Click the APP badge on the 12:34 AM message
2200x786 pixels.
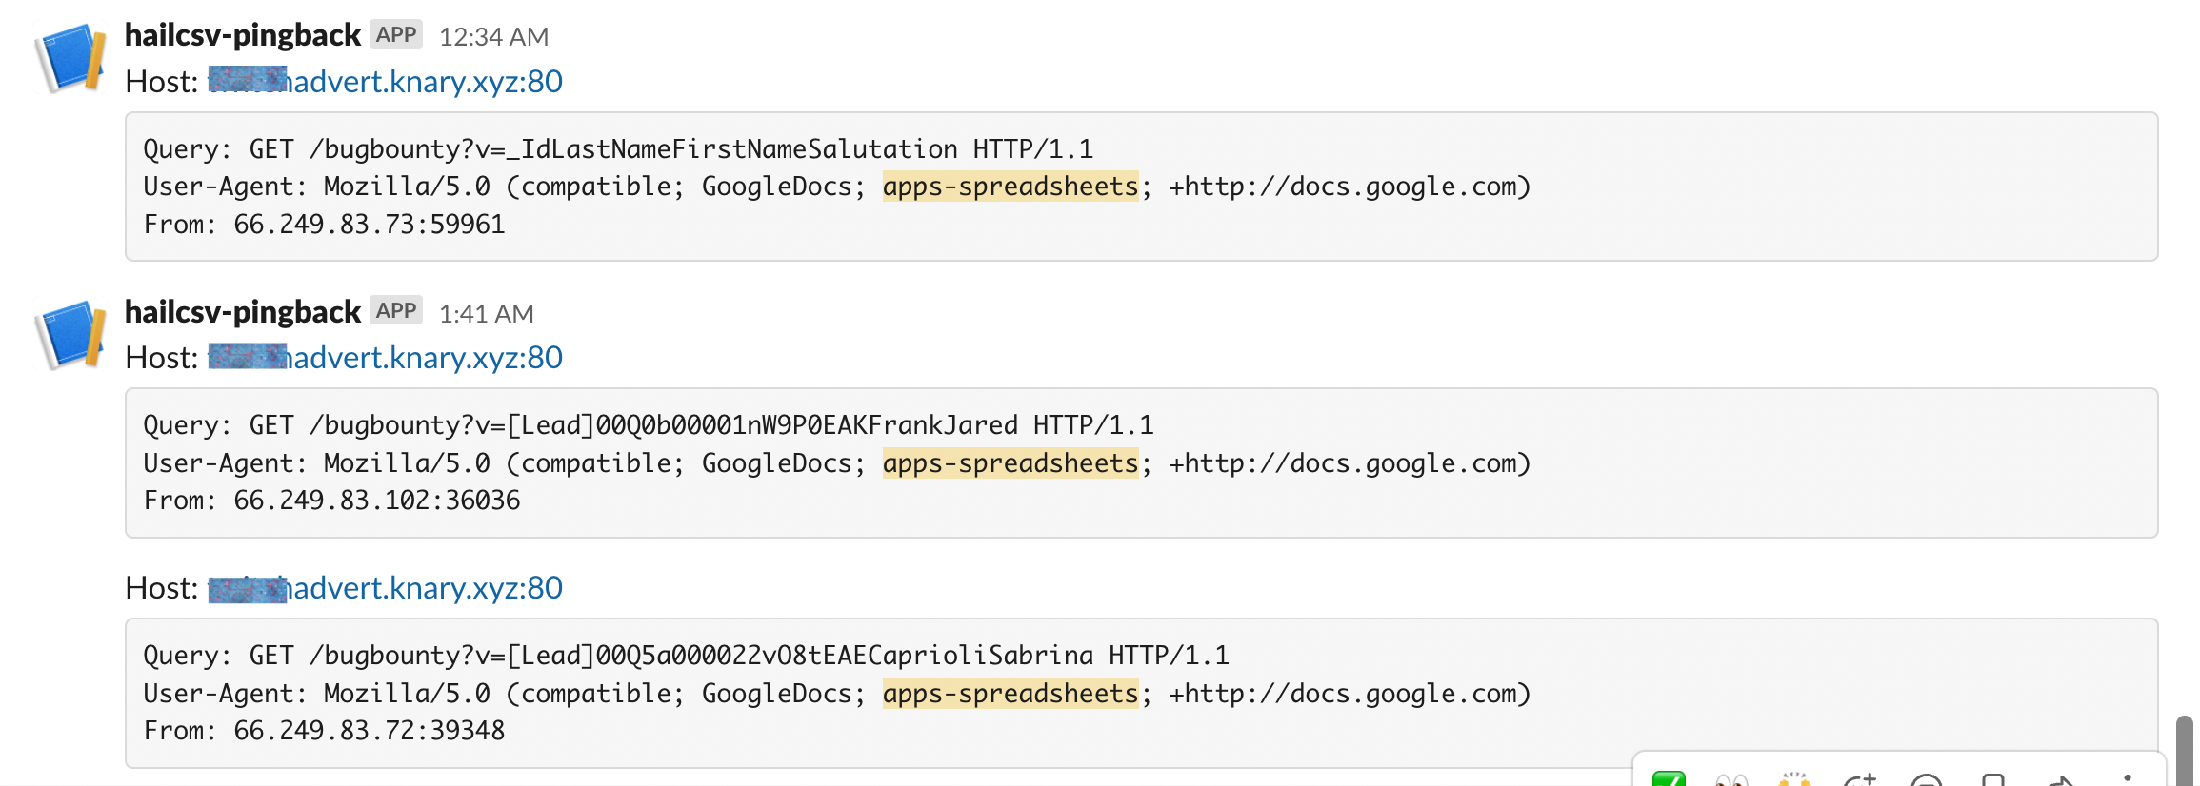[396, 35]
